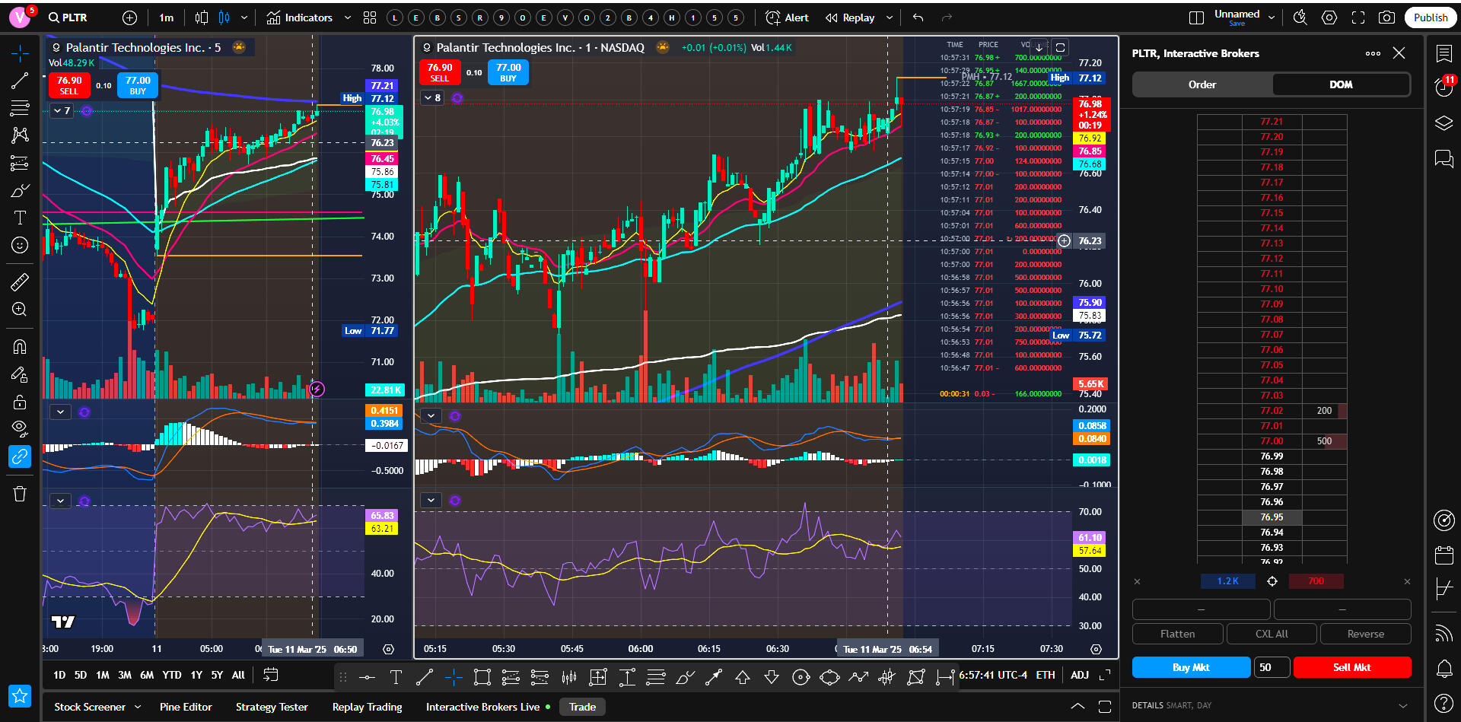Toggle lock all drawing tools

[x=20, y=402]
